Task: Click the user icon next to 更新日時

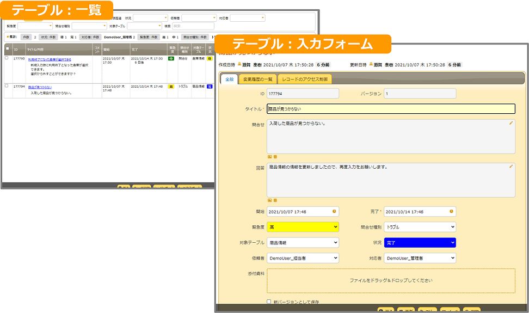Action: pos(371,64)
